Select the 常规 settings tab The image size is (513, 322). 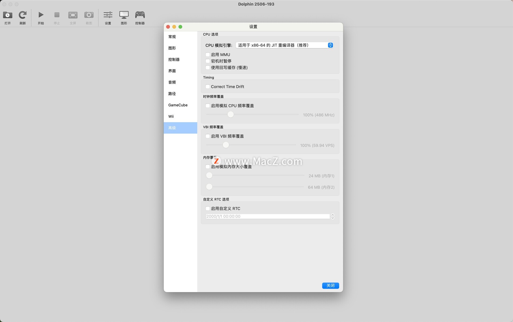point(180,37)
